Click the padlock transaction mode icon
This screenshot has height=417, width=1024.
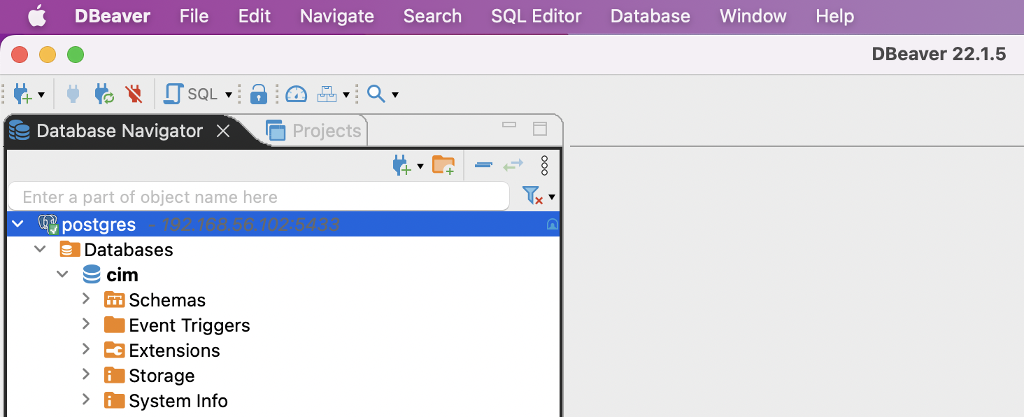coord(259,94)
